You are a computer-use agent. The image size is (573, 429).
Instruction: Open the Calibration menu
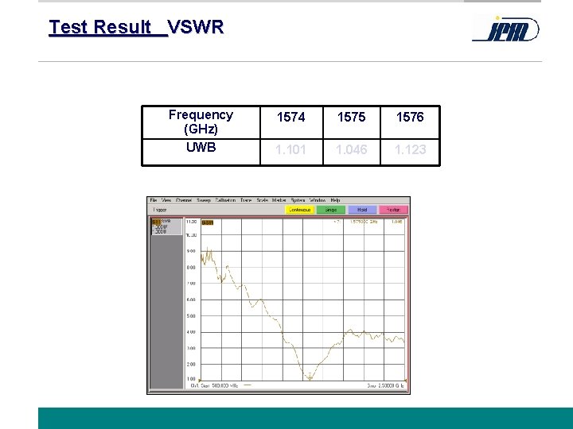pyautogui.click(x=225, y=200)
